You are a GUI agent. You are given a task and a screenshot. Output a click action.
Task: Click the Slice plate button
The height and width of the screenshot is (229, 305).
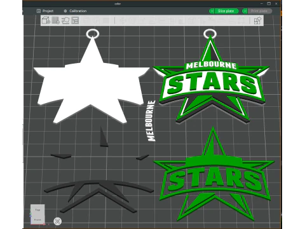226,11
